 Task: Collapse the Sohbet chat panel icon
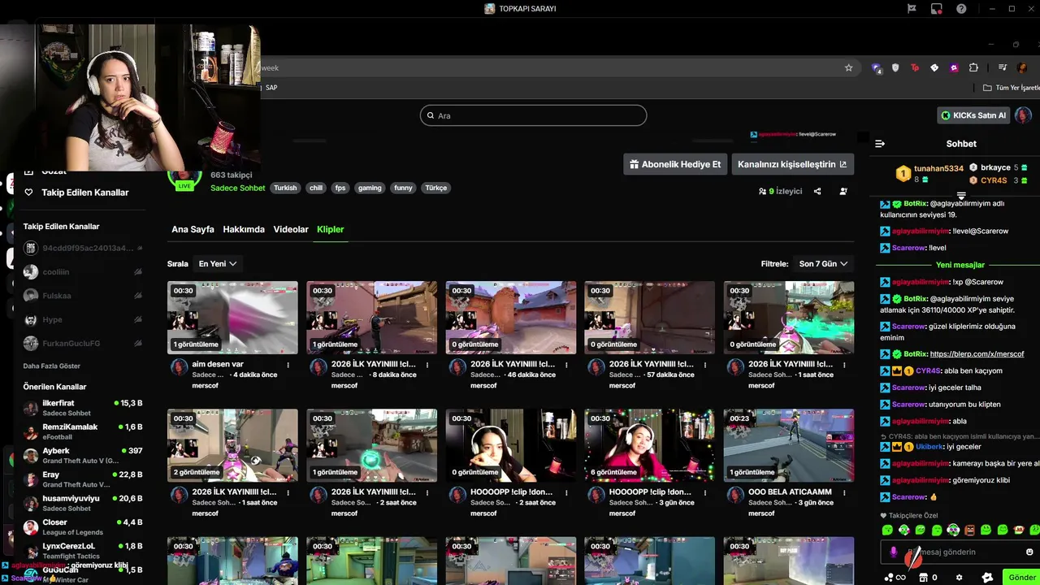pyautogui.click(x=879, y=144)
